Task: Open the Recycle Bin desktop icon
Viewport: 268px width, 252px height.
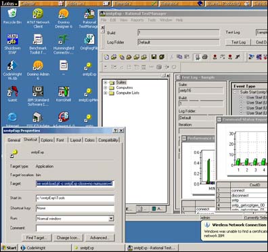Action: coord(12,16)
